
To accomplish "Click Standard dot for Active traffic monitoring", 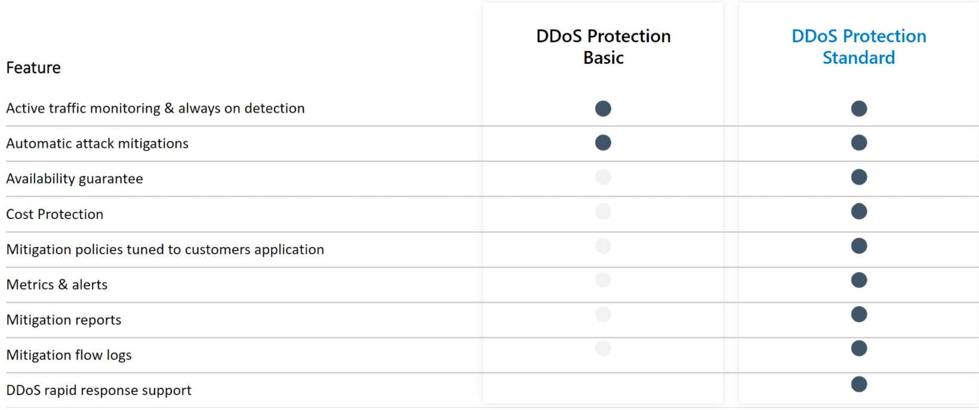I will click(858, 109).
